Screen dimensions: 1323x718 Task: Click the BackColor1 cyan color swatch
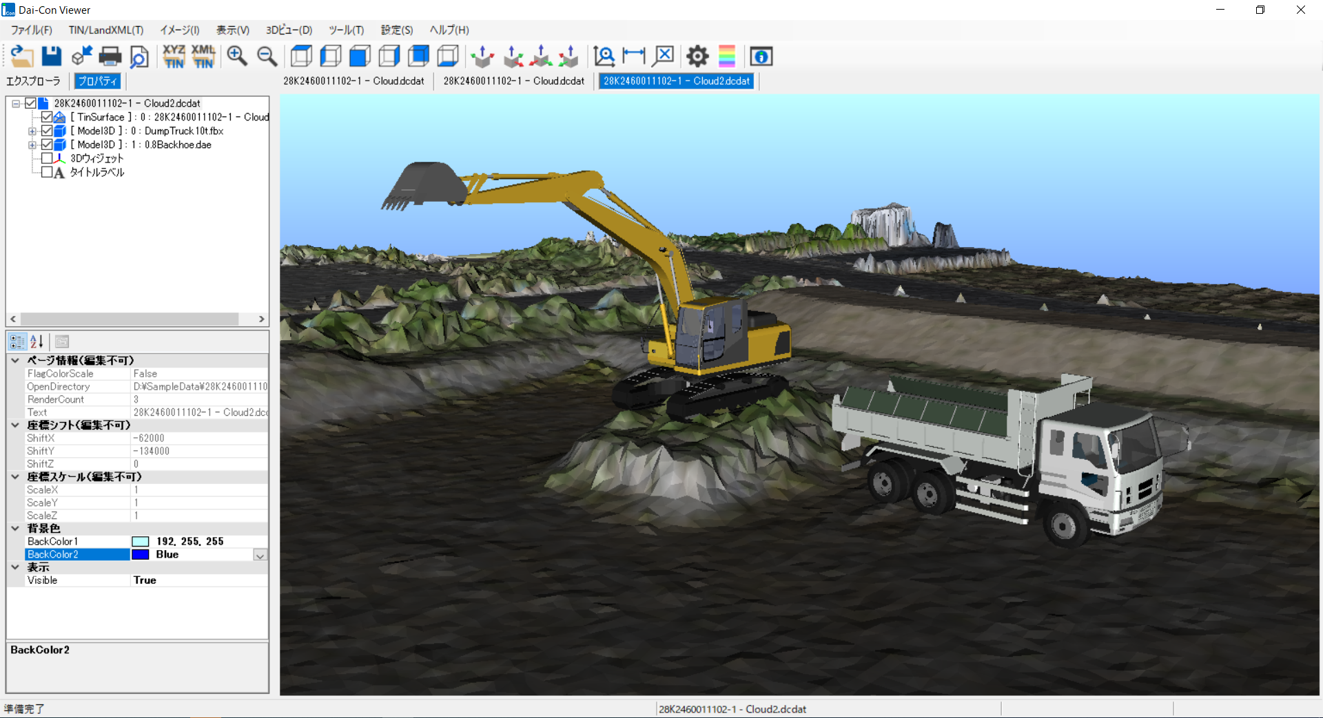point(141,542)
